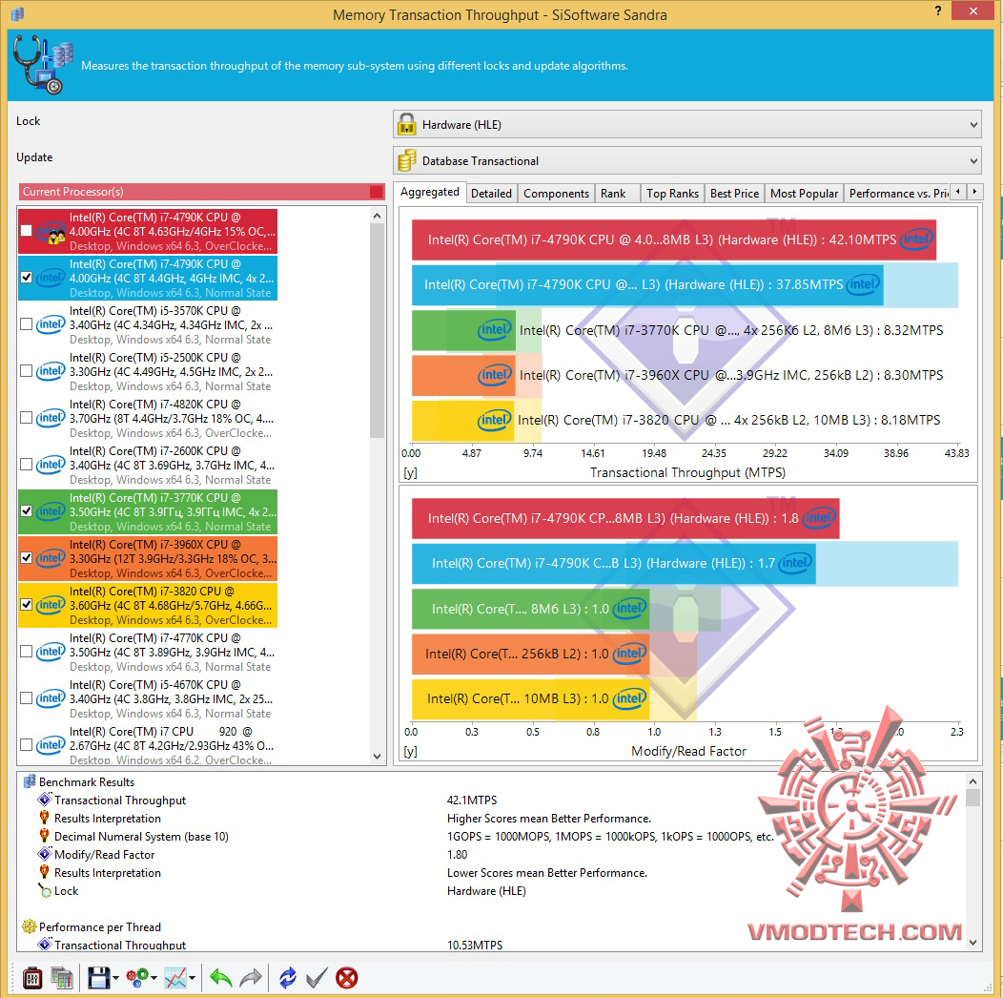
Task: Click the Performance per Thread gear icon
Action: pyautogui.click(x=30, y=926)
